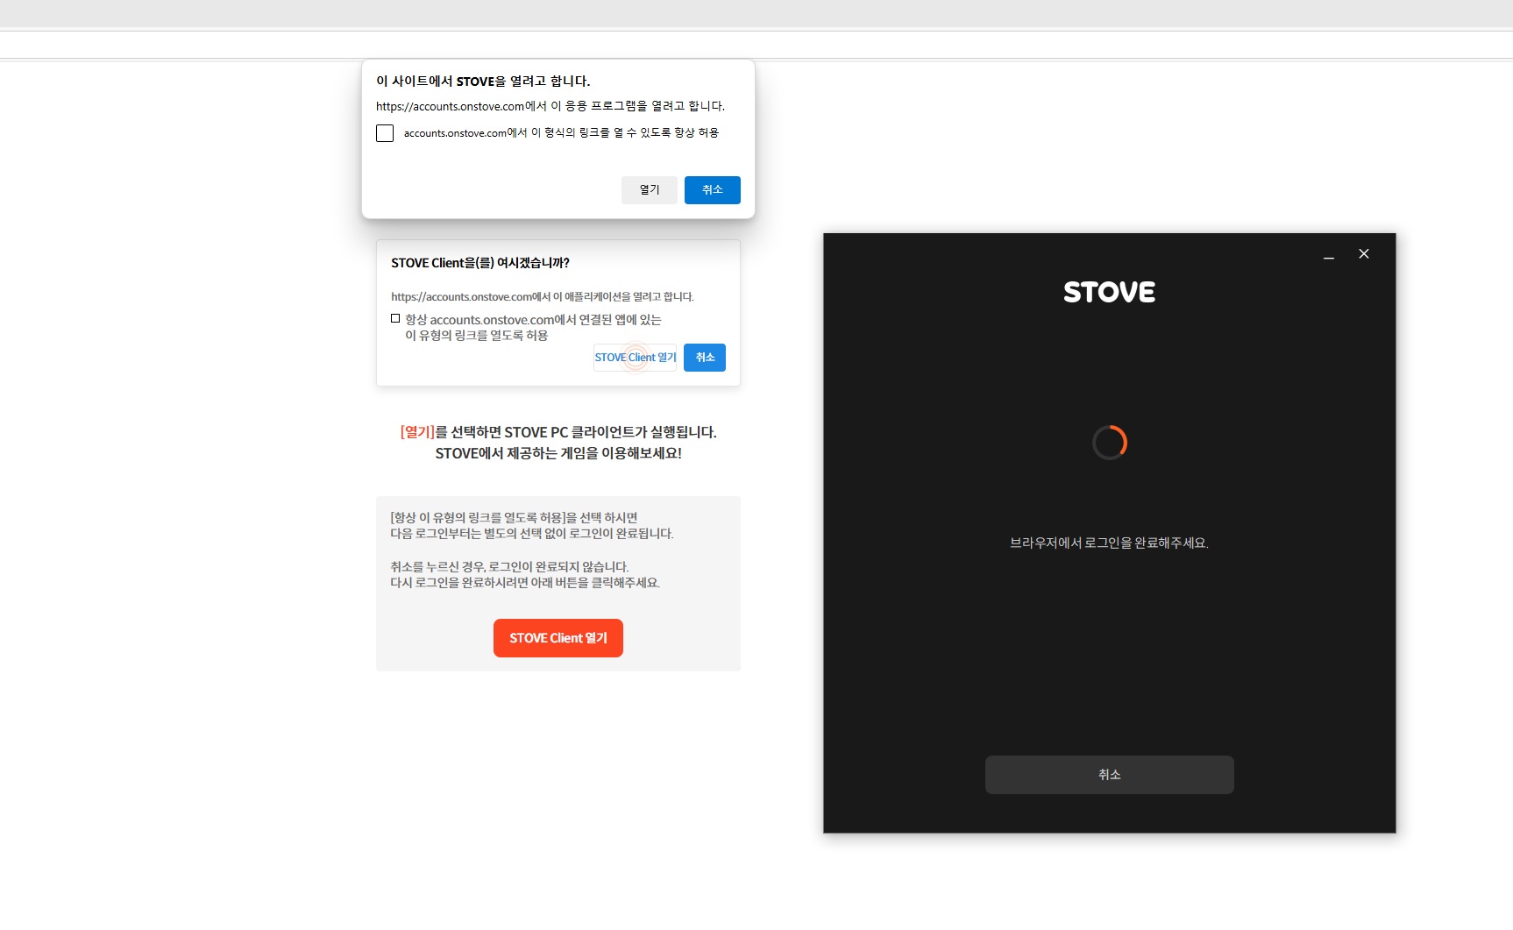This screenshot has height=930, width=1513.
Task: Click the heading 이 사이트에서 STOVE을 열려고 합니다.
Action: coord(483,82)
